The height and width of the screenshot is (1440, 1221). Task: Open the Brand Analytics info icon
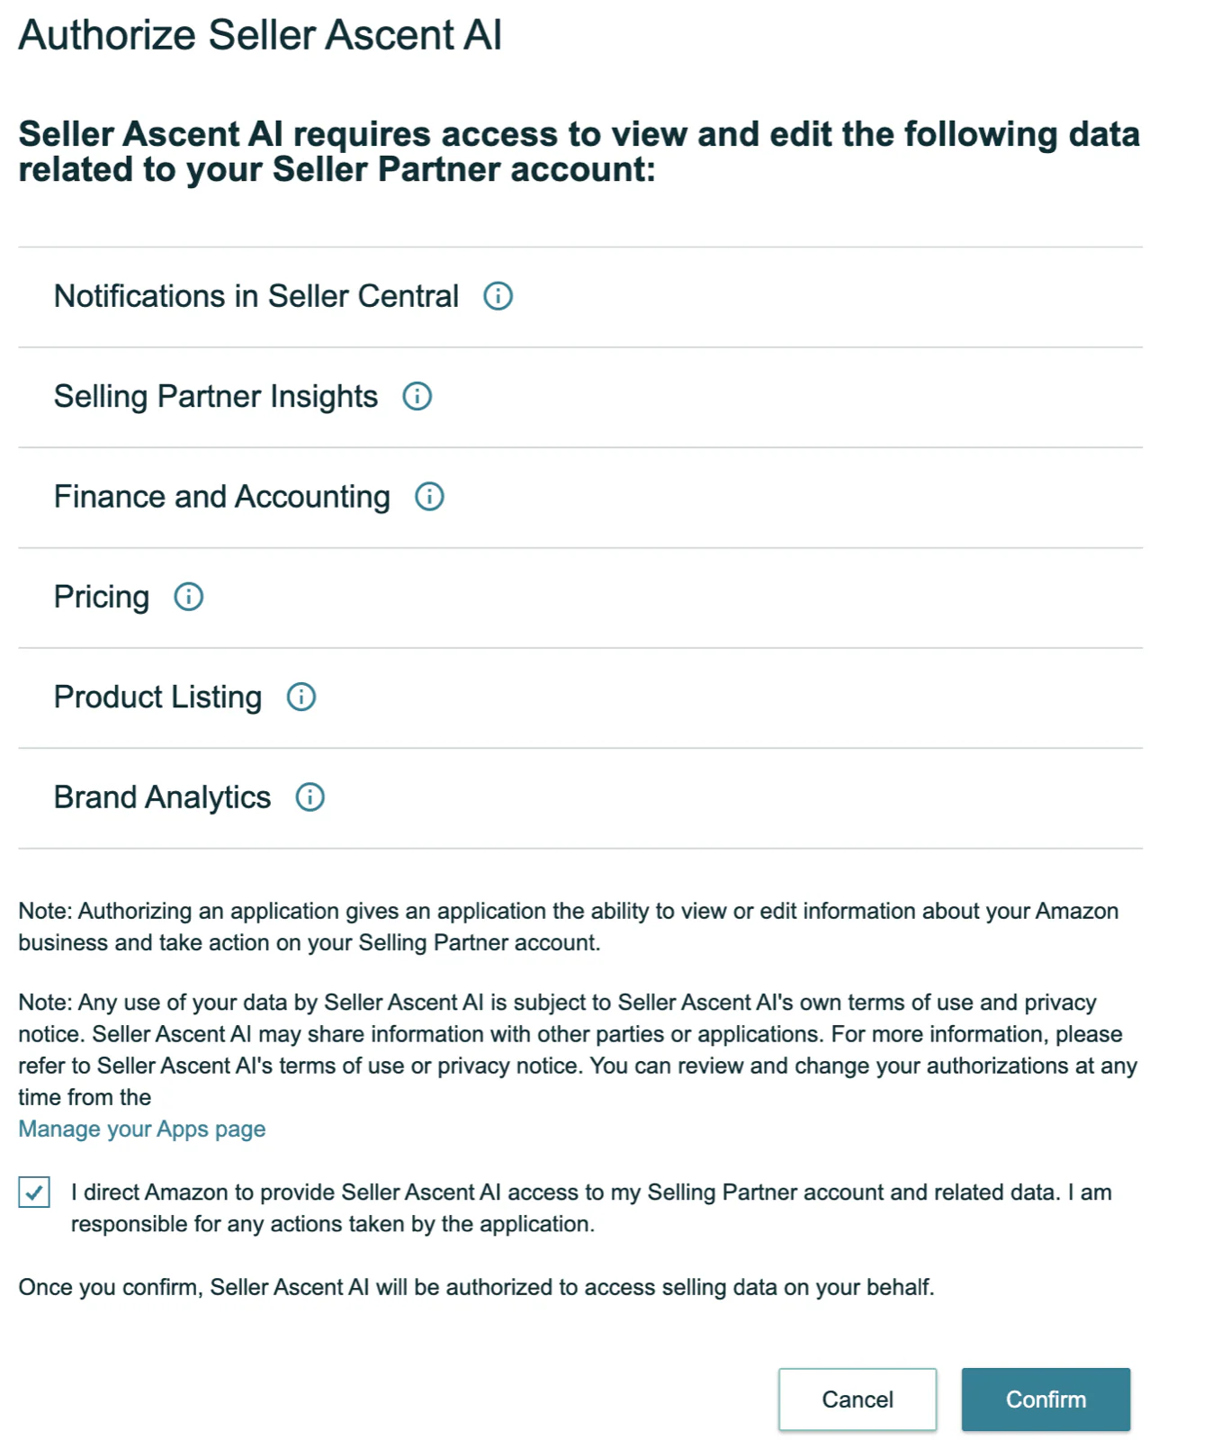point(310,796)
